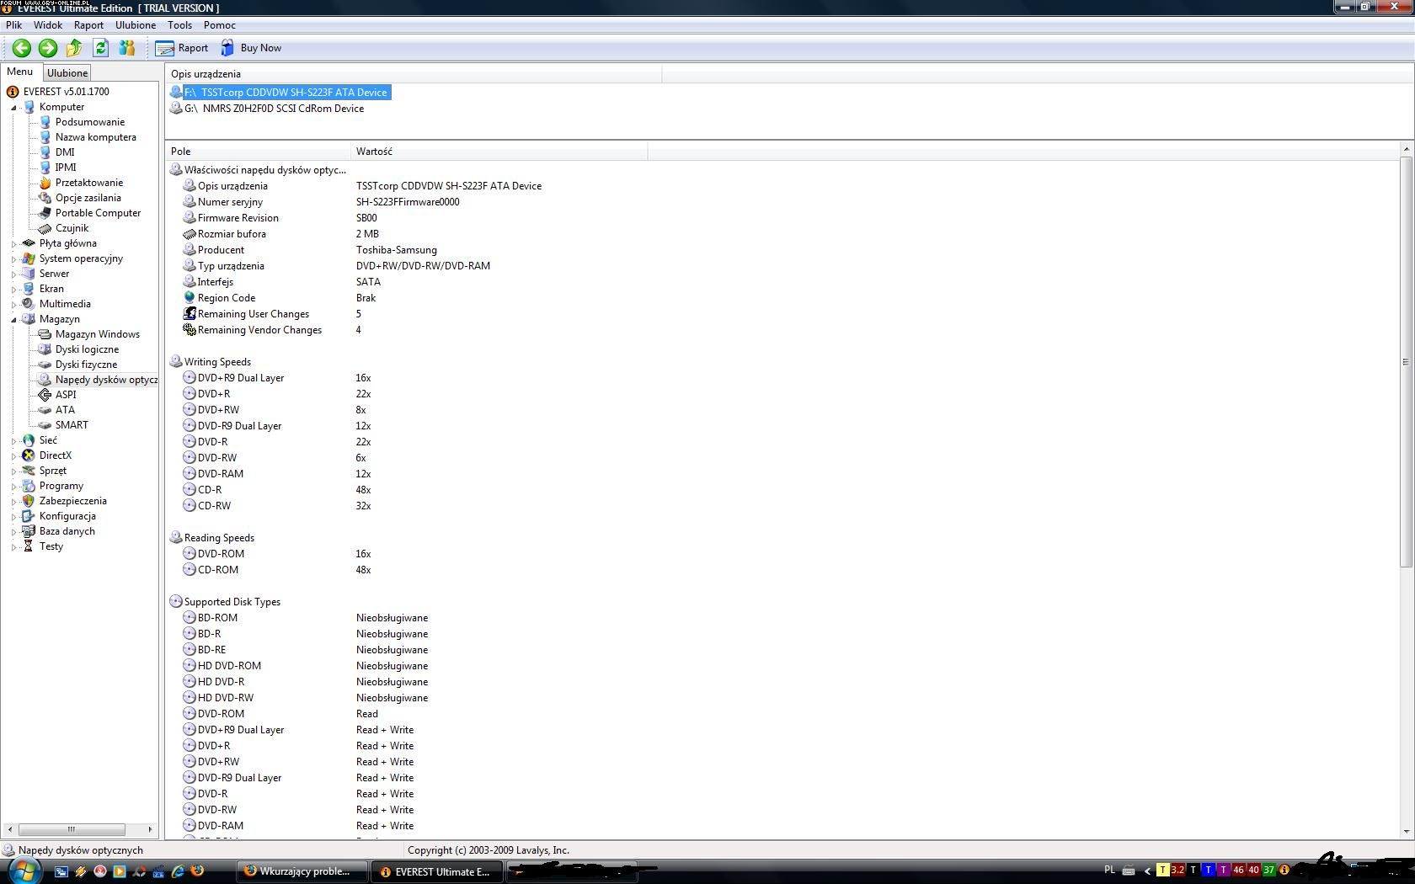
Task: Click the vertical scrollbar down arrow
Action: coord(1406,831)
